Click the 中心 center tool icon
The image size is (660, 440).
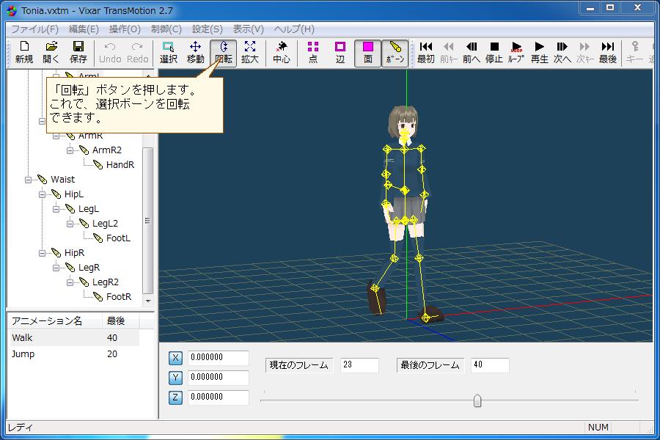[281, 52]
